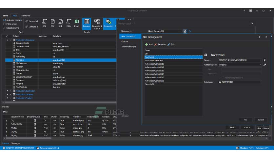Image resolution: width=274 pixels, height=158 pixels.
Task: Uncheck the Production.Product checkbox
Action: pyautogui.click(x=11, y=98)
